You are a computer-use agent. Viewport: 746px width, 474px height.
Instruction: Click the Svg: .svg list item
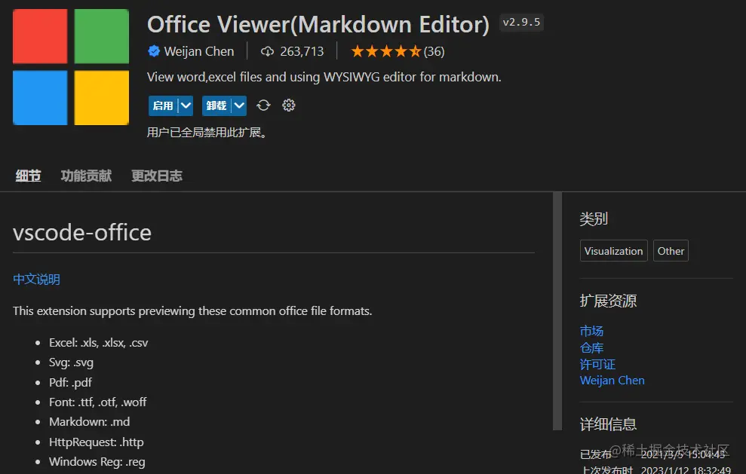click(72, 362)
